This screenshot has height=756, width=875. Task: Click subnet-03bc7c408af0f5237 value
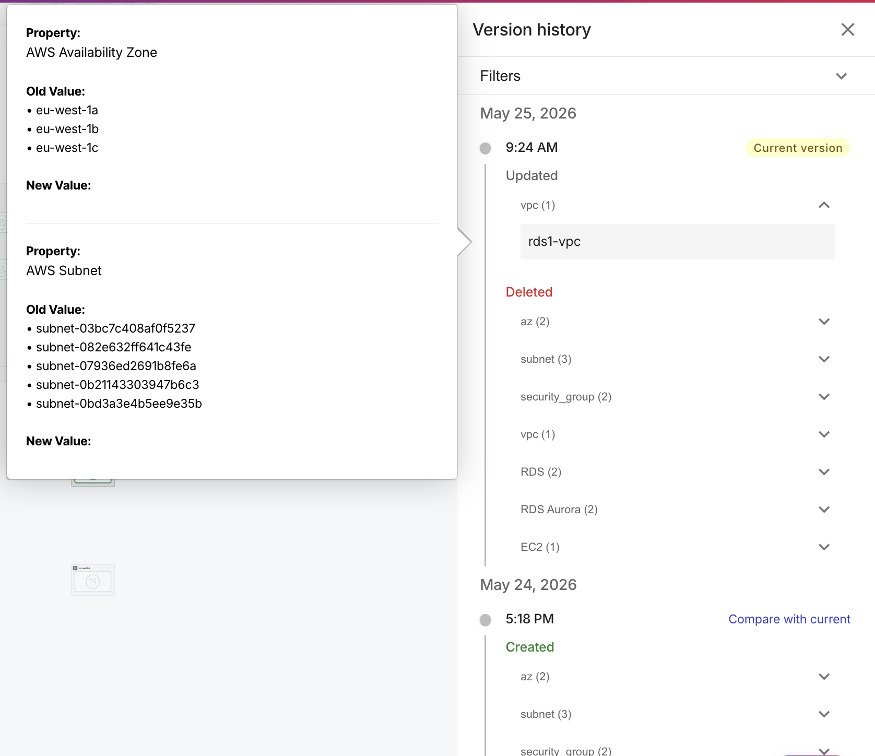(x=115, y=329)
